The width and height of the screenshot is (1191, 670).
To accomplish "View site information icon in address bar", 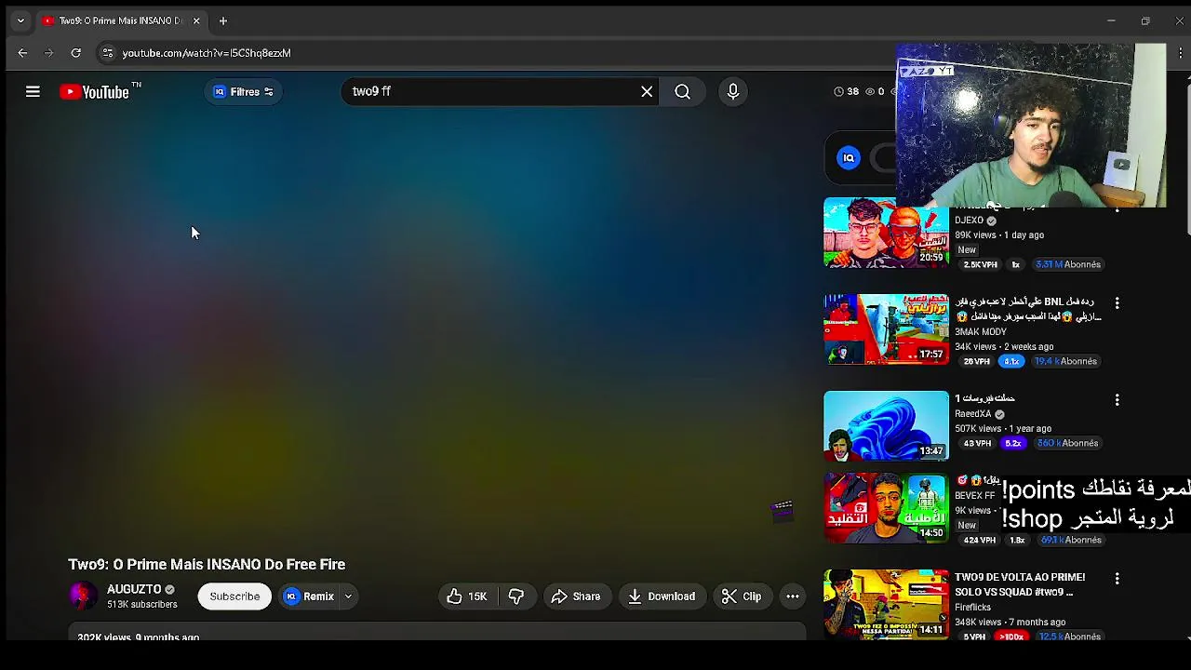I will point(107,53).
